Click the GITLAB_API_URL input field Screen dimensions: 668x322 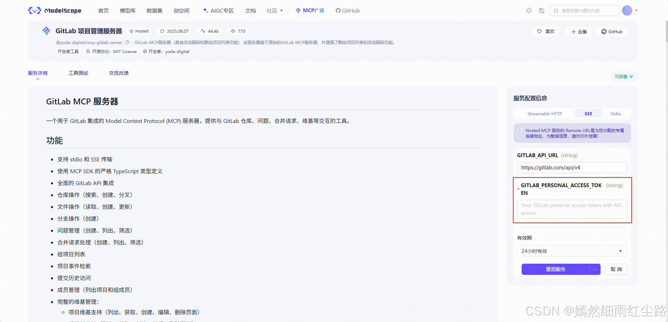pyautogui.click(x=572, y=168)
